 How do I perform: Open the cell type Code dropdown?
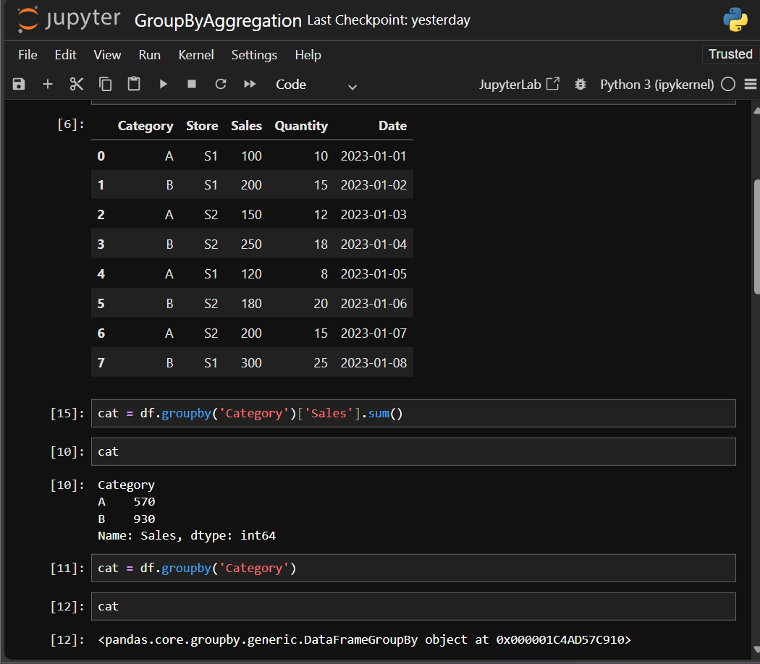(316, 85)
